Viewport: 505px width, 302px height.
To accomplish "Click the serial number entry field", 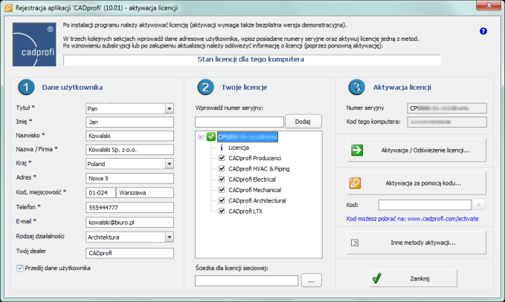I will click(239, 122).
